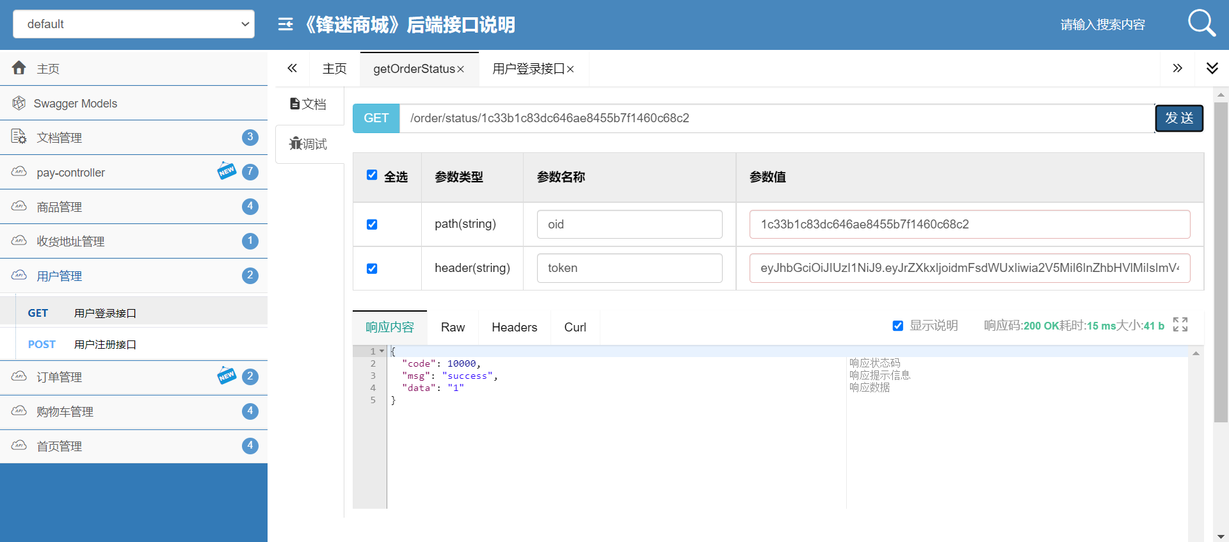Open the 文档 side tab
Viewport: 1229px width, 542px height.
point(309,104)
